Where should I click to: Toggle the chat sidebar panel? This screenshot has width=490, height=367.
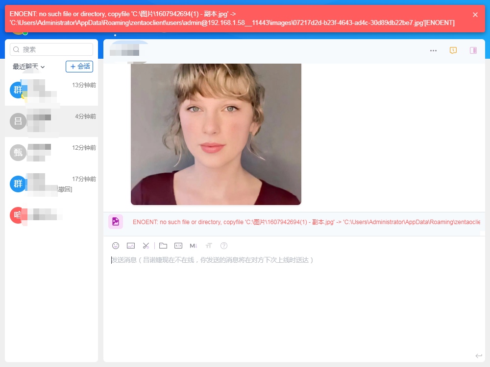(473, 50)
